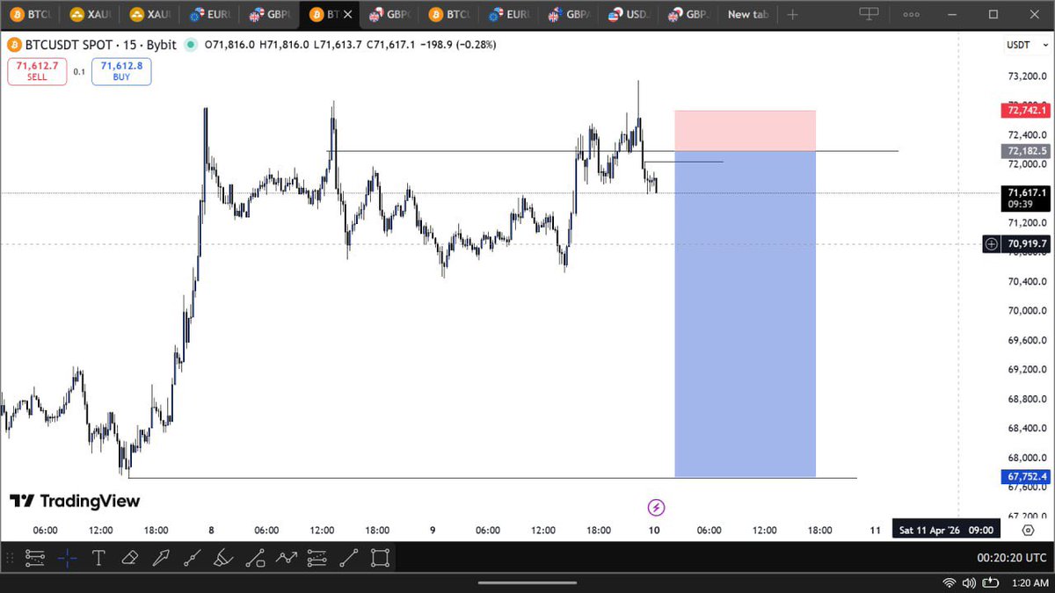
Task: Click the 70,000.0 price scale label
Action: (x=1025, y=311)
